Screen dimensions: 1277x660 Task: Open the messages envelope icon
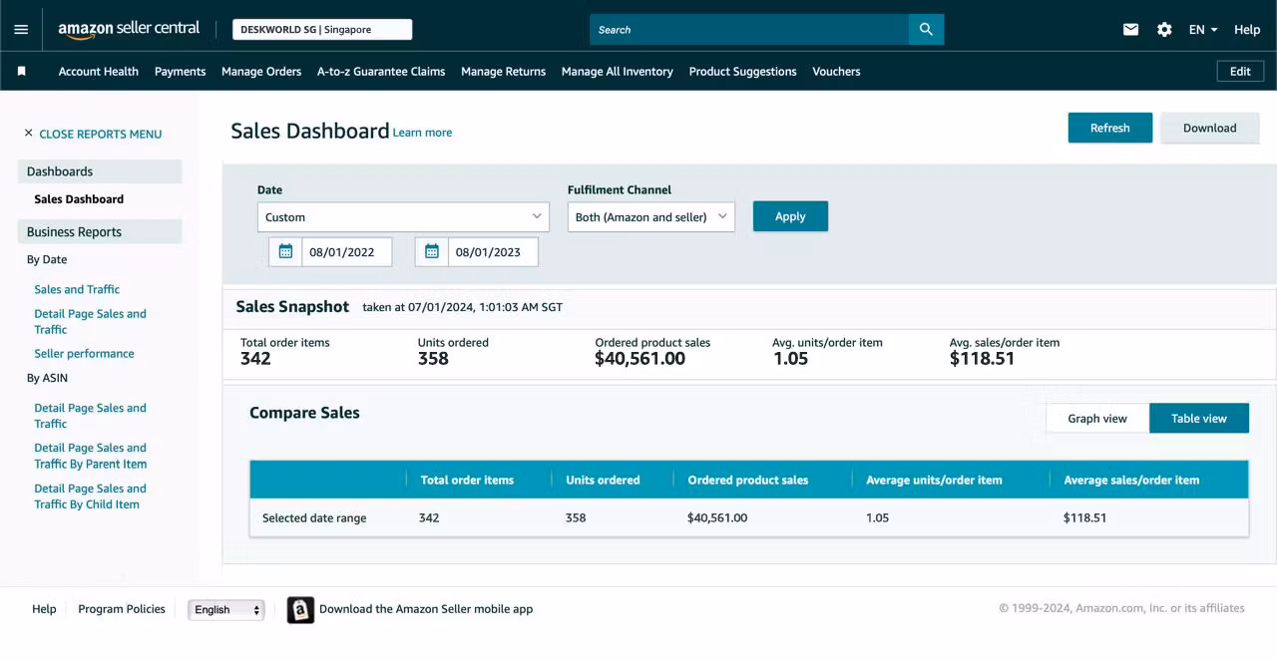1130,30
